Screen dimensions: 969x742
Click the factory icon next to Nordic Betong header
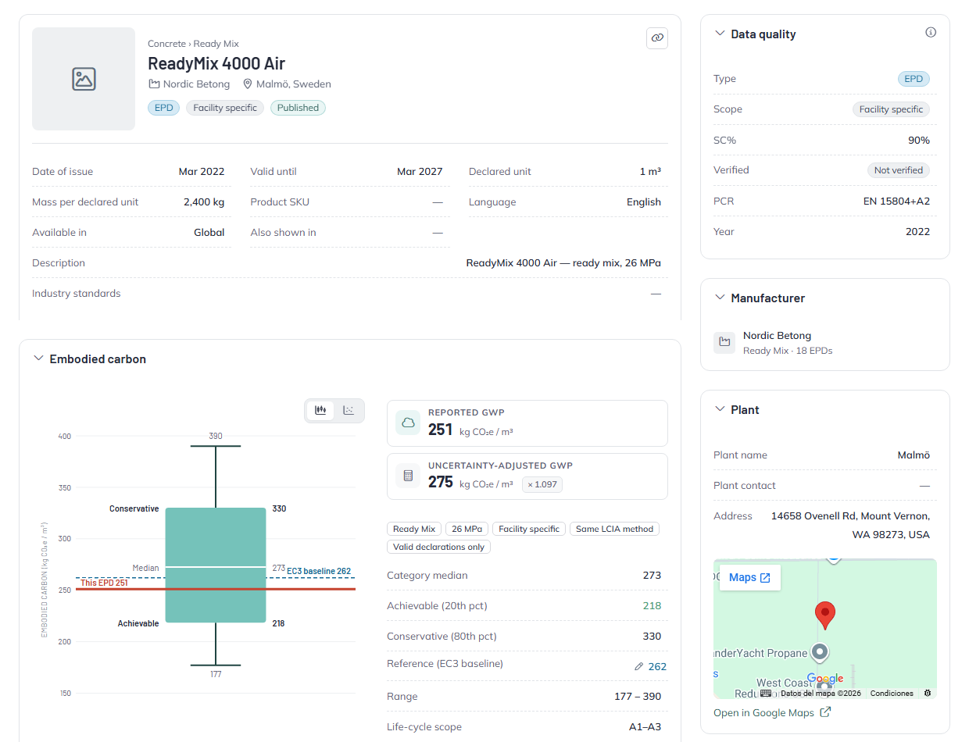click(x=154, y=84)
